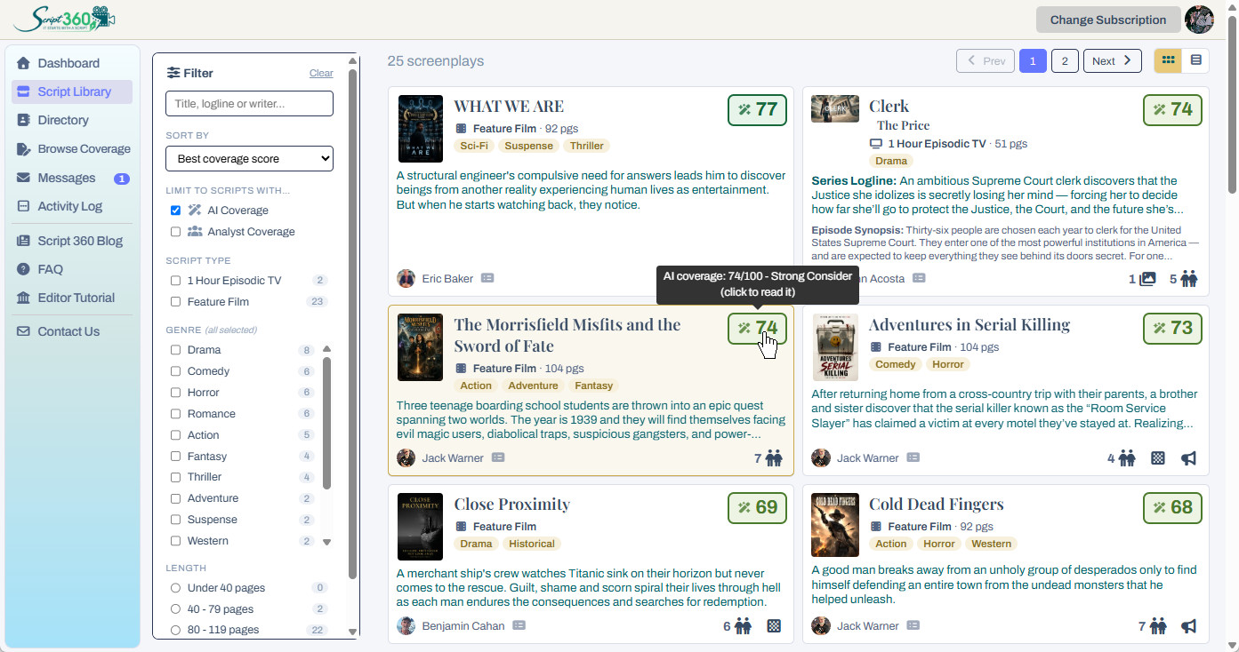Go to page 2
Screen dimensions: 1239x652
click(x=1065, y=60)
